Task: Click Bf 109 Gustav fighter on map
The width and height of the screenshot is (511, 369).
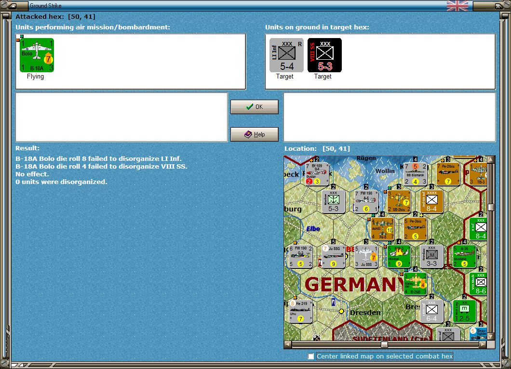Action: [x=317, y=174]
